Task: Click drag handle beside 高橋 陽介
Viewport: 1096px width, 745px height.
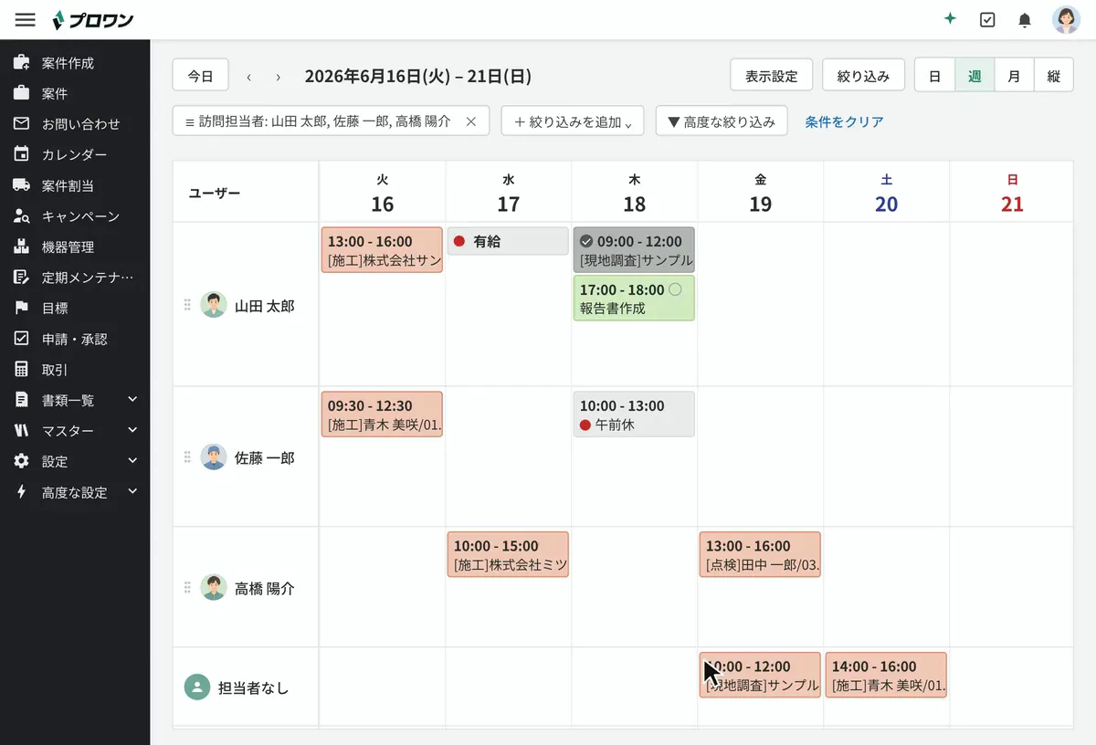Action: pyautogui.click(x=188, y=587)
